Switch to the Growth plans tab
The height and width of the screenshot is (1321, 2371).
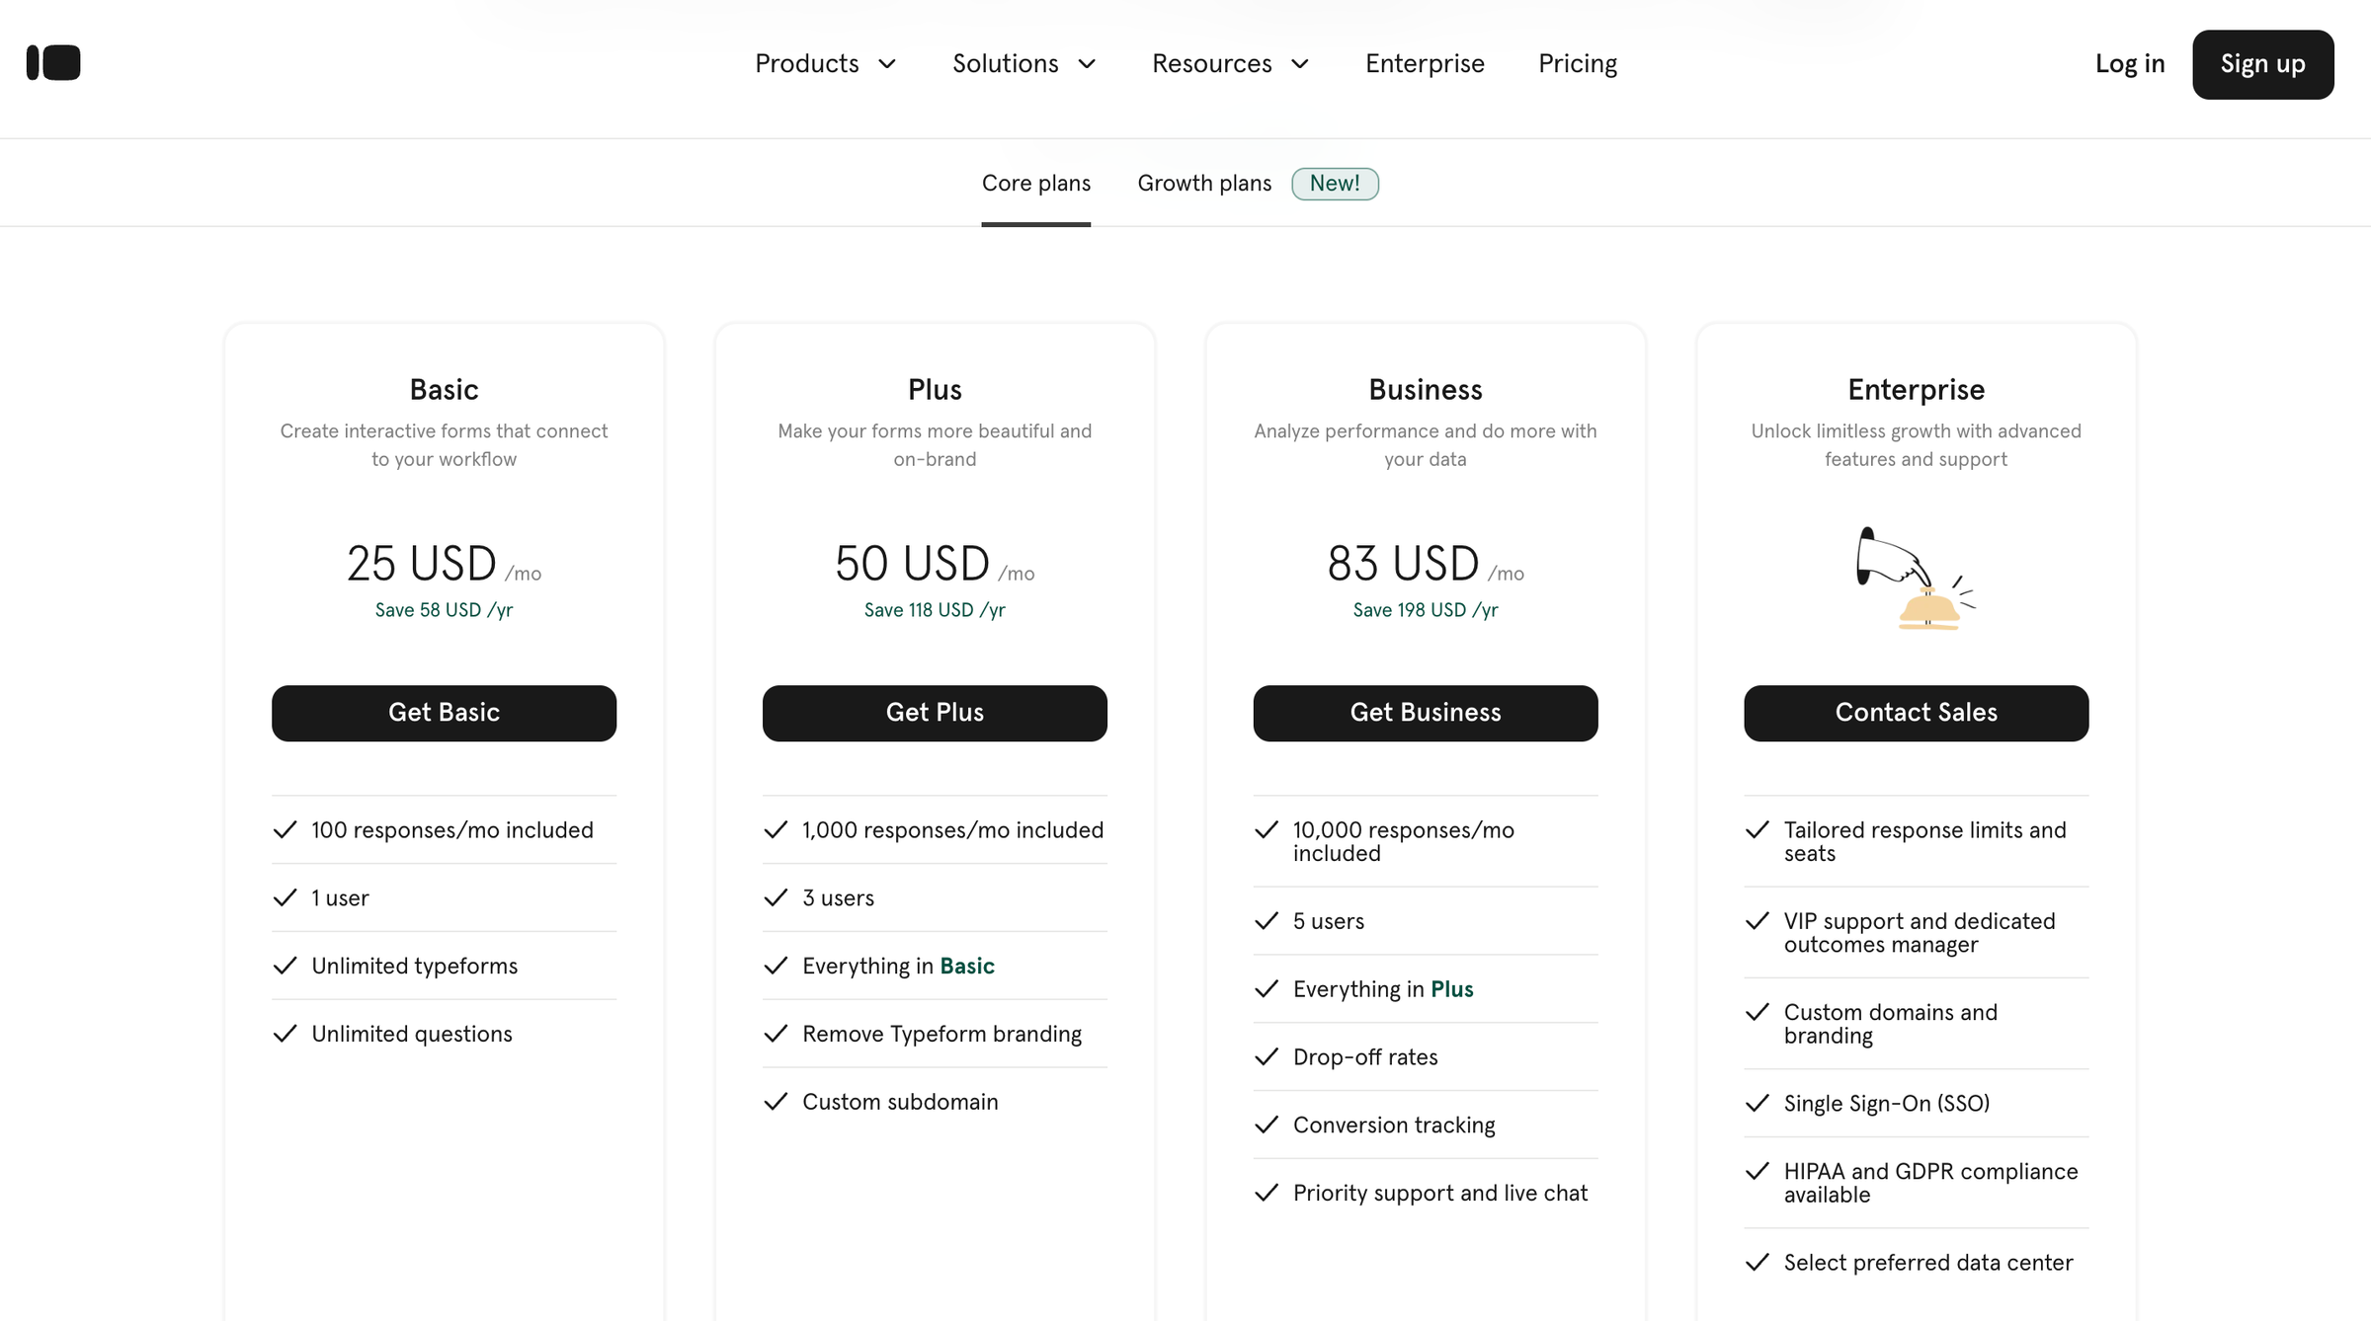click(x=1204, y=183)
